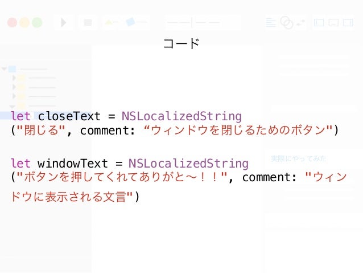Click the windowText variable name
Image resolution: width=363 pixels, height=273 pixels.
[72, 164]
